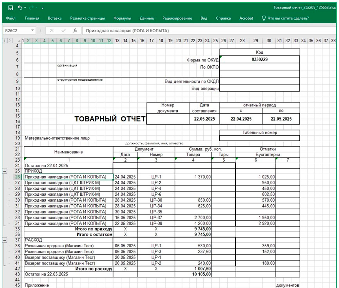
Task: Click the Undo arrow icon
Action: point(20,7)
